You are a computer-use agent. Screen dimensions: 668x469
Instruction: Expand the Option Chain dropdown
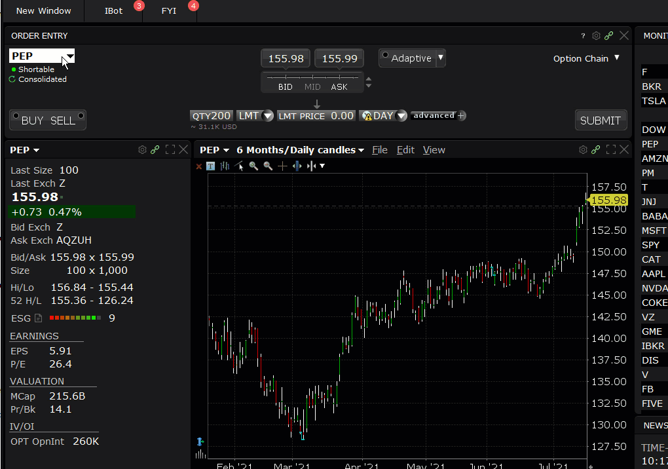point(616,58)
